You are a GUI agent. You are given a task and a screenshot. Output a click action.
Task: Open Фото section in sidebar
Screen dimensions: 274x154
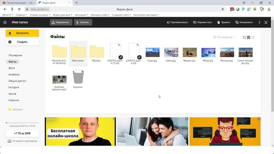click(x=12, y=68)
